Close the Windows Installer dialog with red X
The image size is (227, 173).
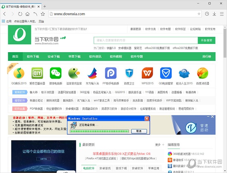(147, 118)
